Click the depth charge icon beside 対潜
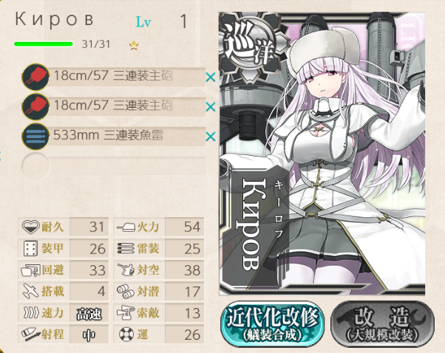 pos(126,292)
